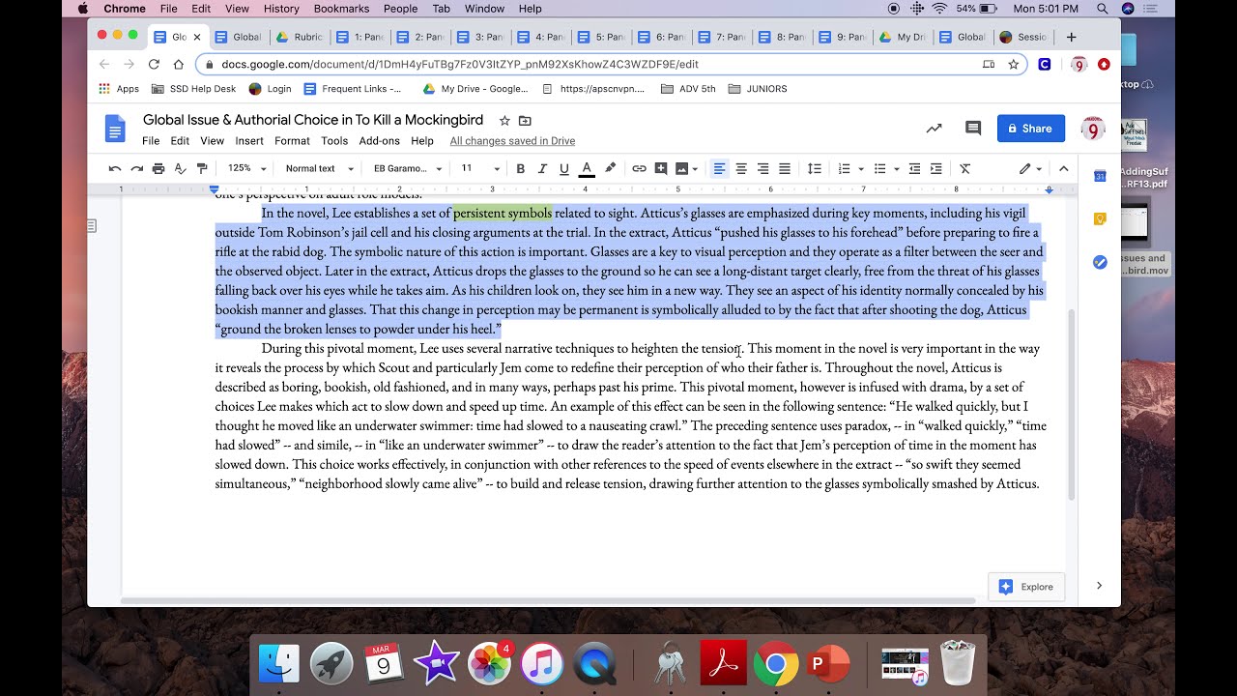The width and height of the screenshot is (1237, 696).
Task: Switch to the Rubric browser tab
Action: 300,37
